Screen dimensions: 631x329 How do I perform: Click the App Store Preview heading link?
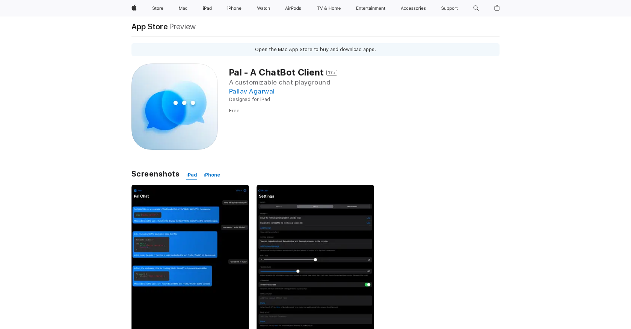click(x=163, y=27)
